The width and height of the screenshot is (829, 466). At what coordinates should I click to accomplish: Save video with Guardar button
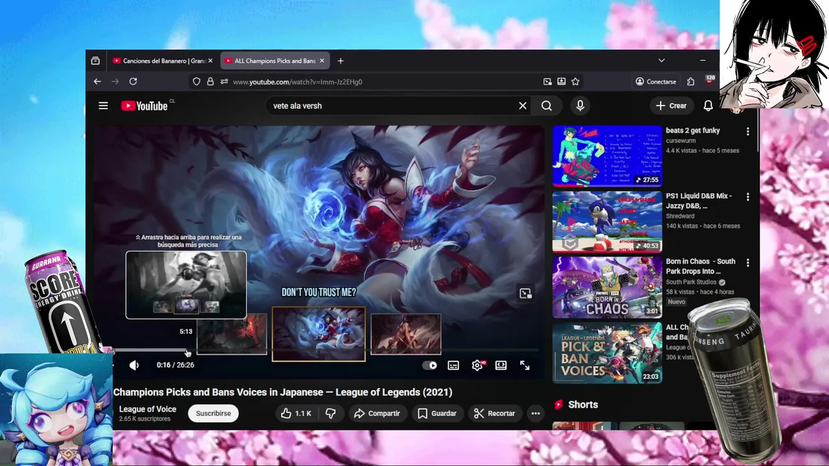pyautogui.click(x=437, y=414)
